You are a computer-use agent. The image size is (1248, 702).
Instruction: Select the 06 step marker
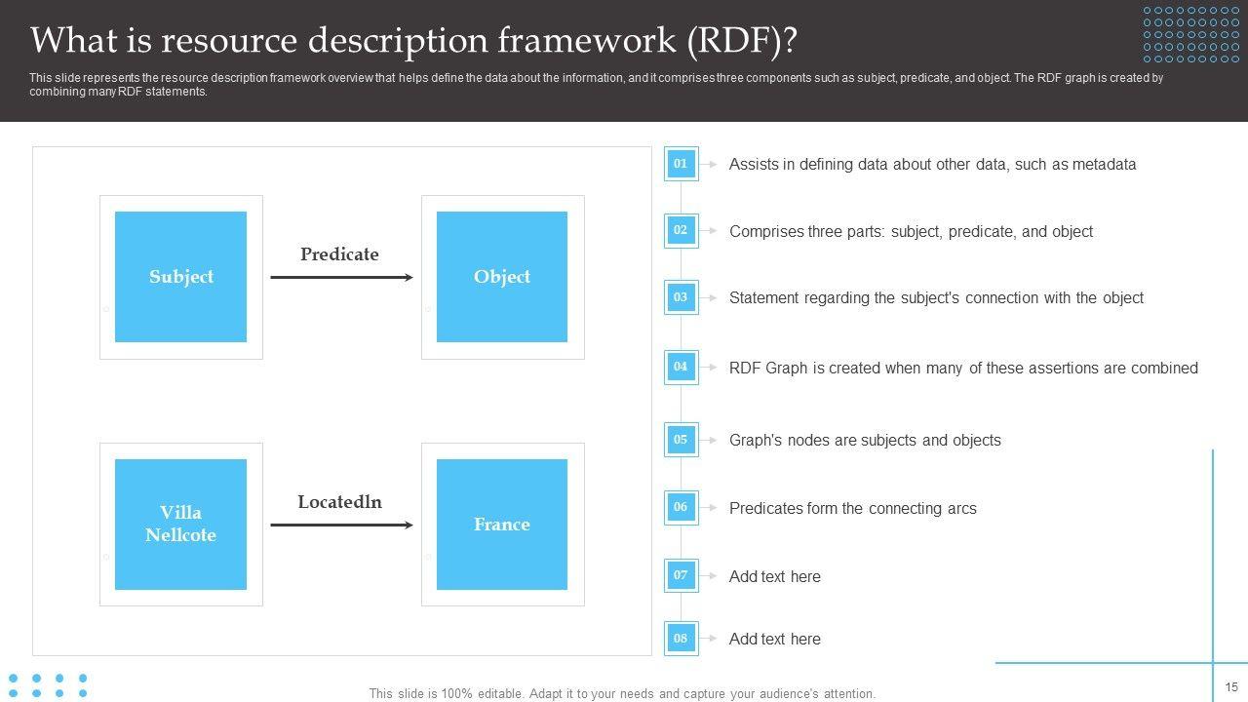[x=681, y=507]
